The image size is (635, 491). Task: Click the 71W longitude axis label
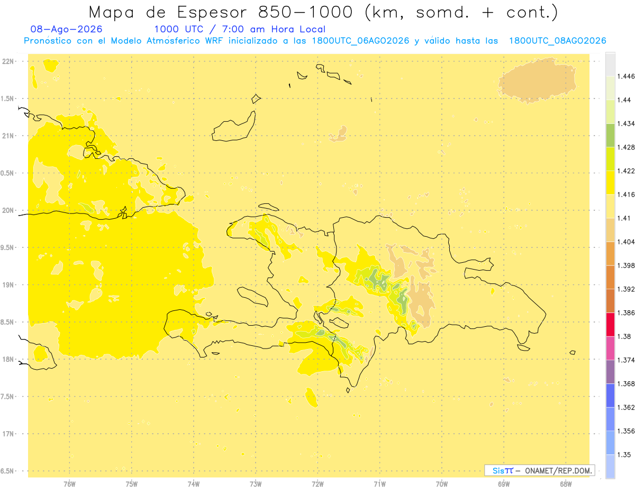click(x=379, y=484)
